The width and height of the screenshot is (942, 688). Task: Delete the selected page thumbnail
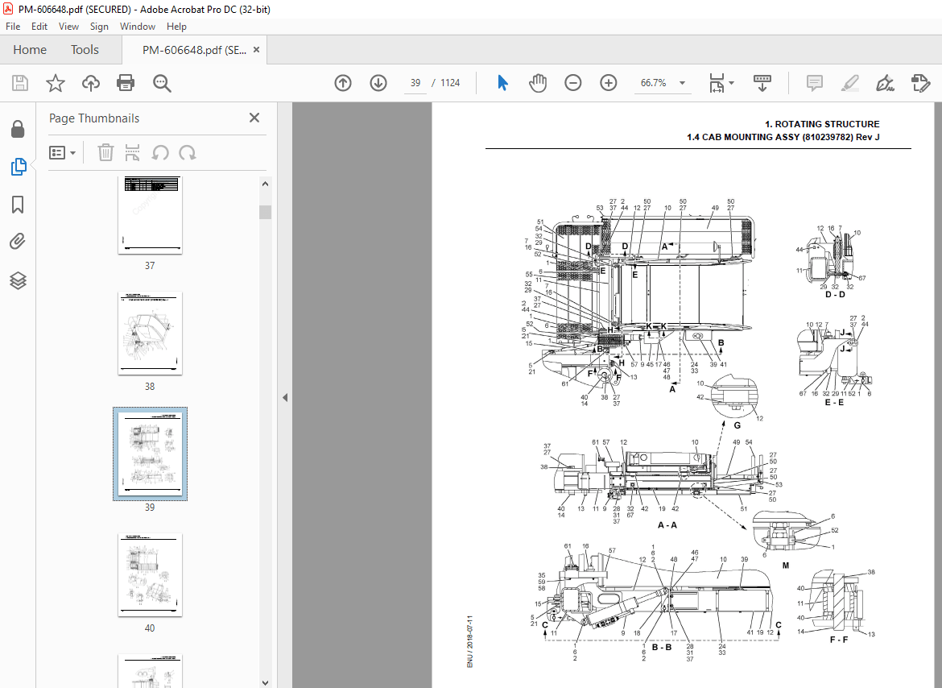click(105, 152)
